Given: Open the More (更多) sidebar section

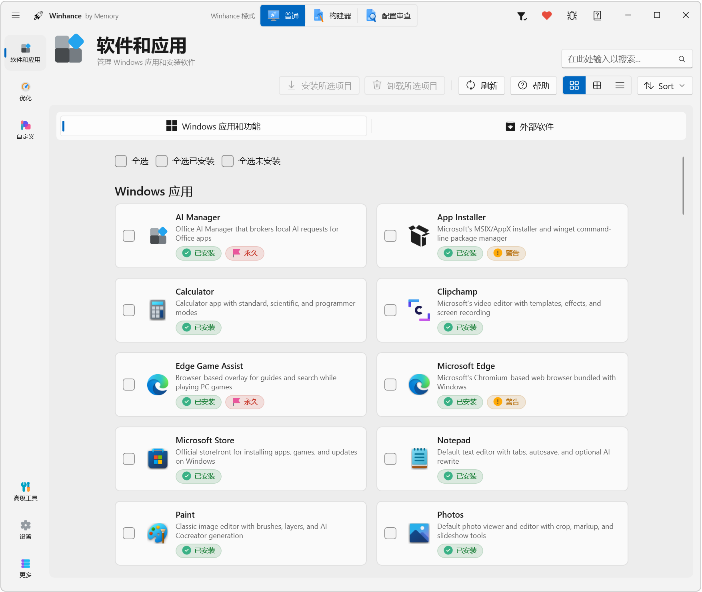Looking at the screenshot, I should coord(26,568).
